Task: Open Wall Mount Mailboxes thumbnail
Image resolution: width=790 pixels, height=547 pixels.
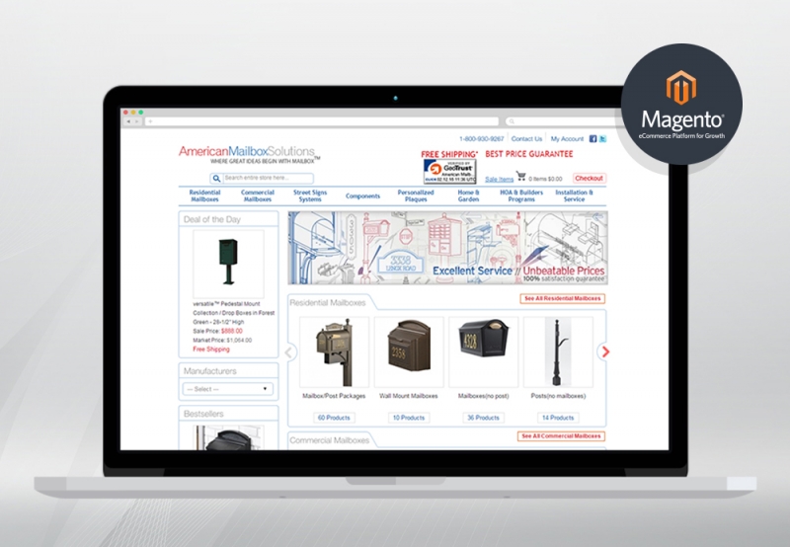Action: point(409,352)
